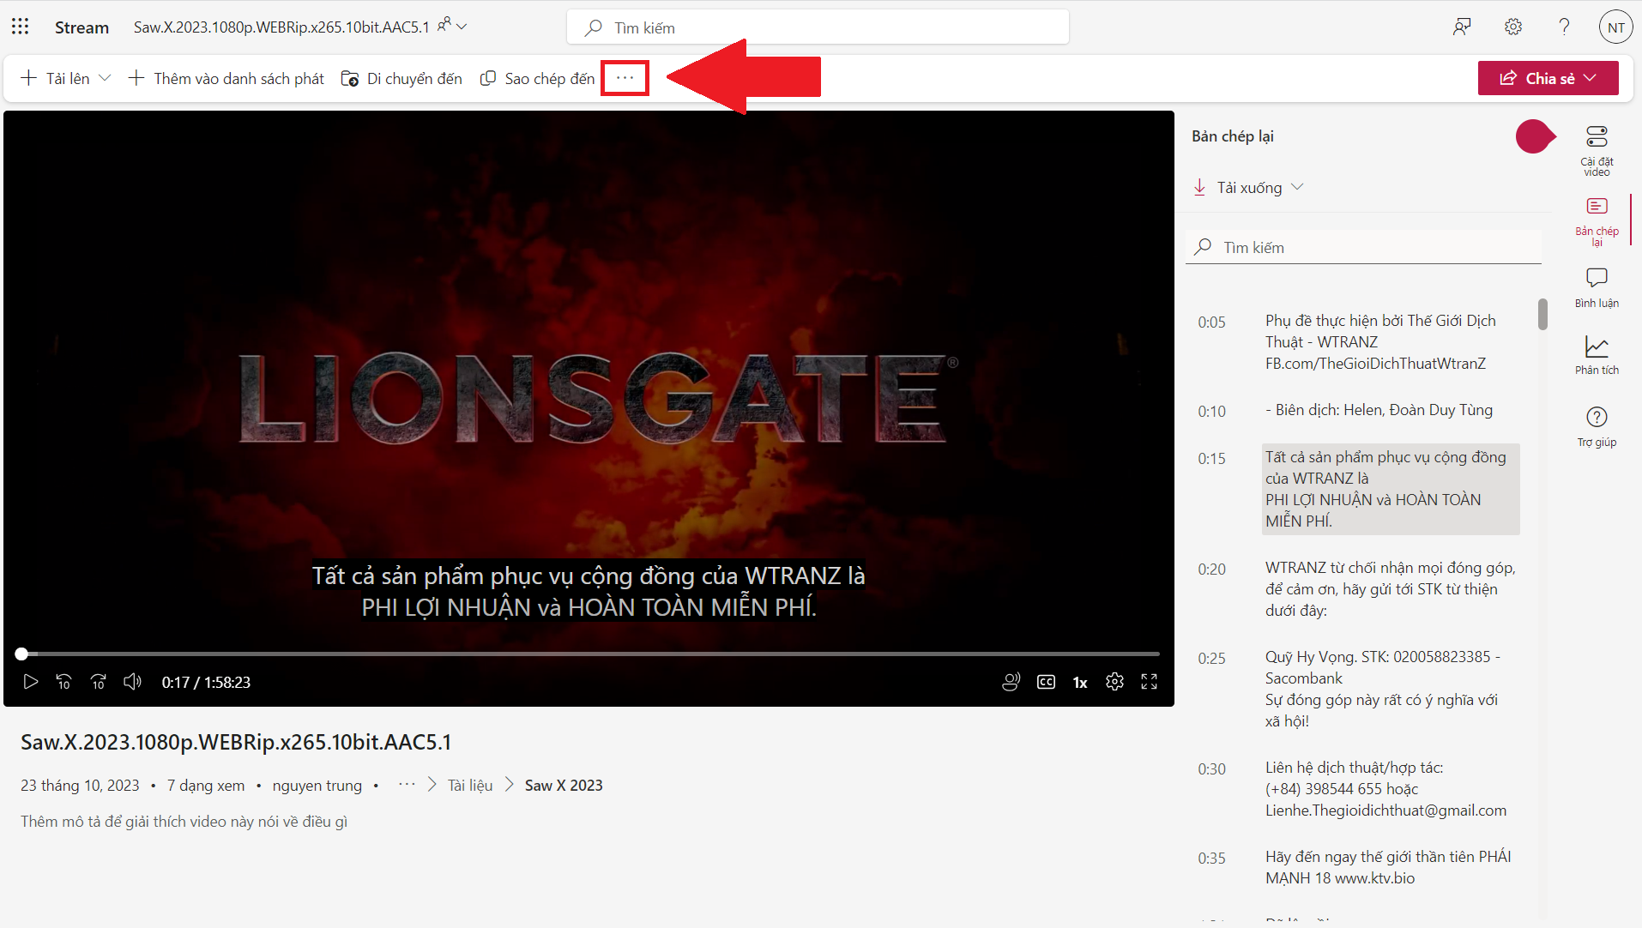Click the video progress bar
Screen dimensions: 1642x928
coord(589,654)
